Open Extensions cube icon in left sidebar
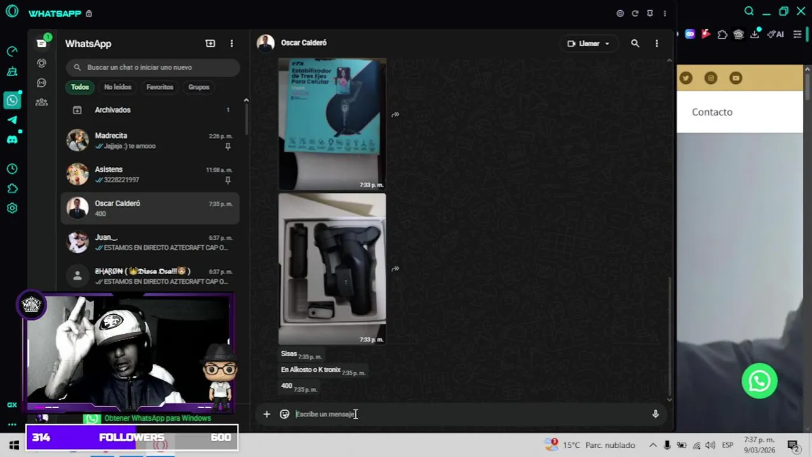 click(x=12, y=189)
